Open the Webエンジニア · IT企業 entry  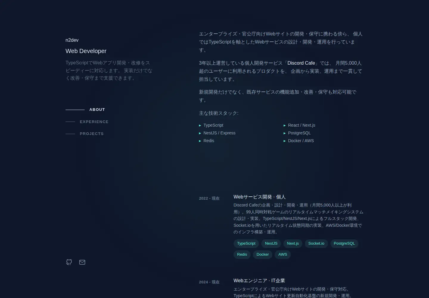(259, 281)
